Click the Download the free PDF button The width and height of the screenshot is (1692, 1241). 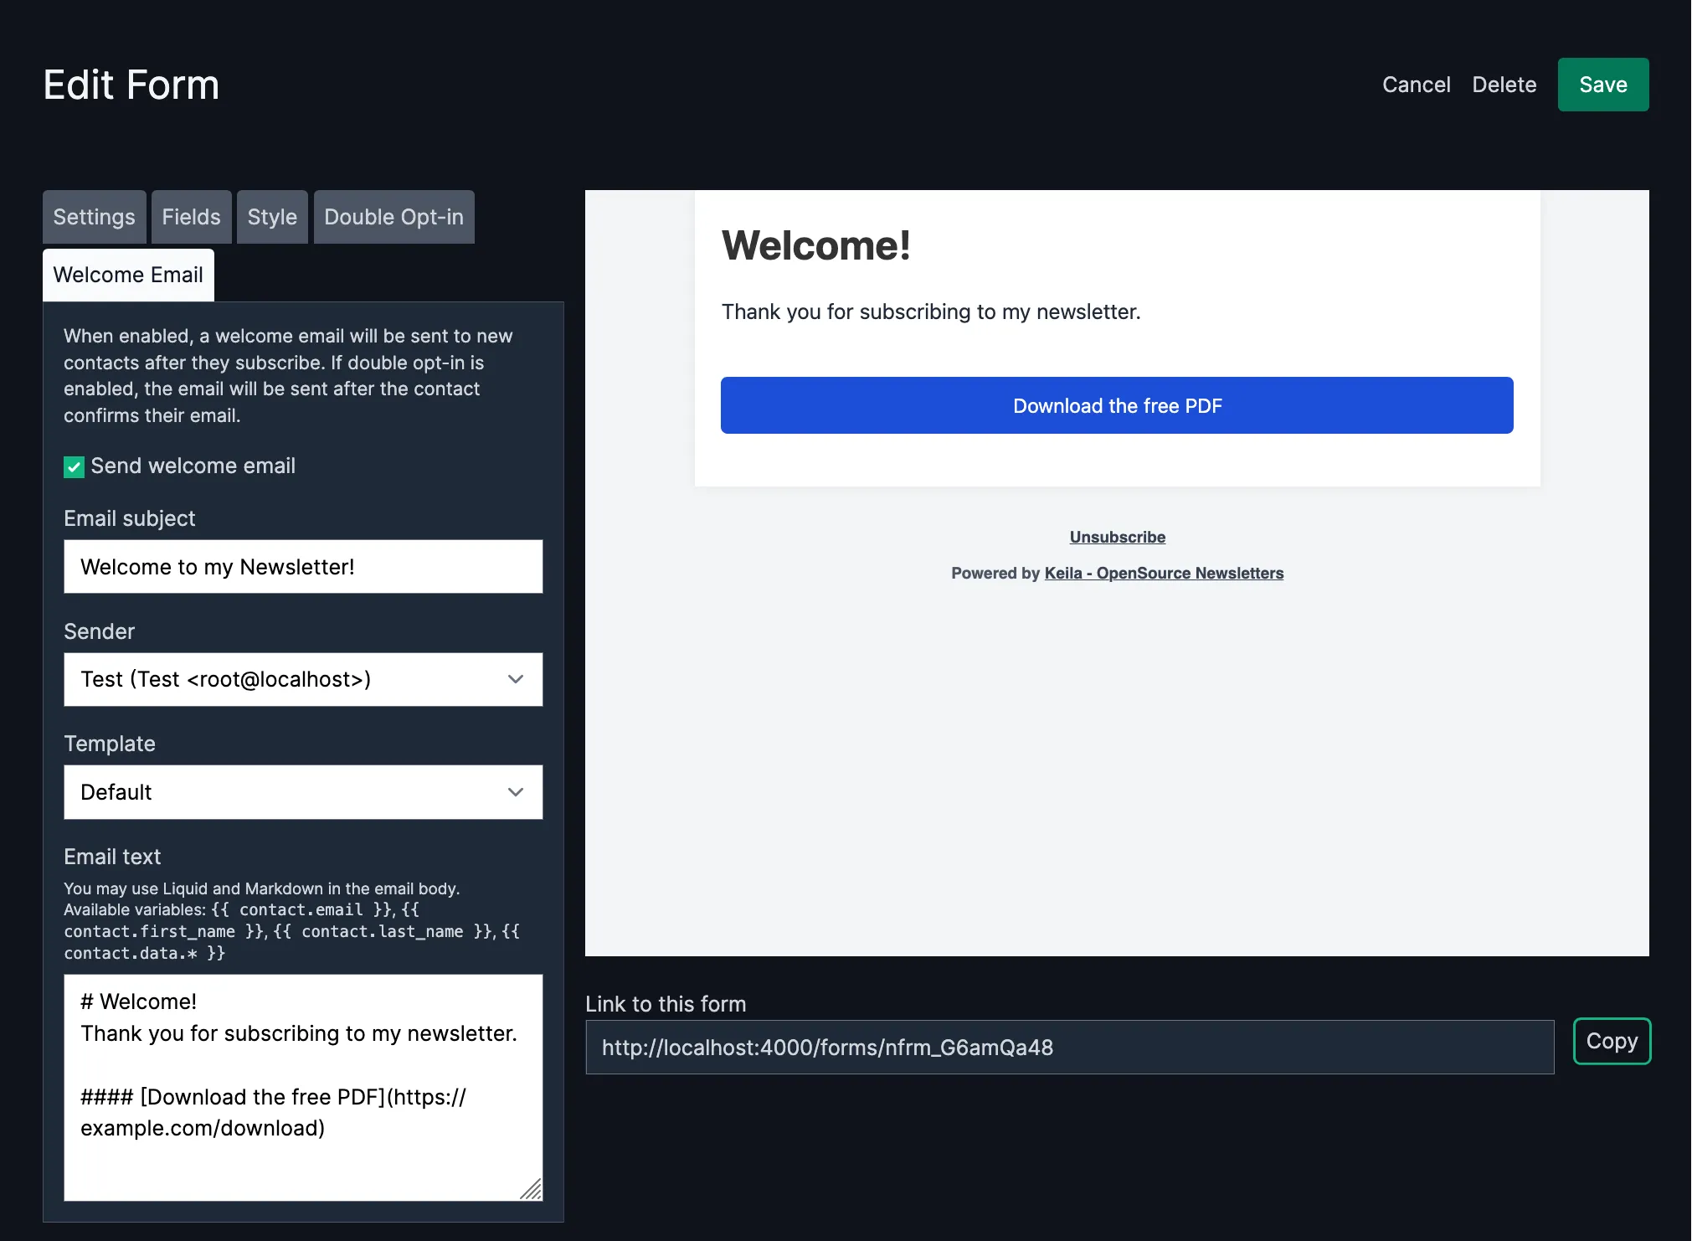[1116, 405]
